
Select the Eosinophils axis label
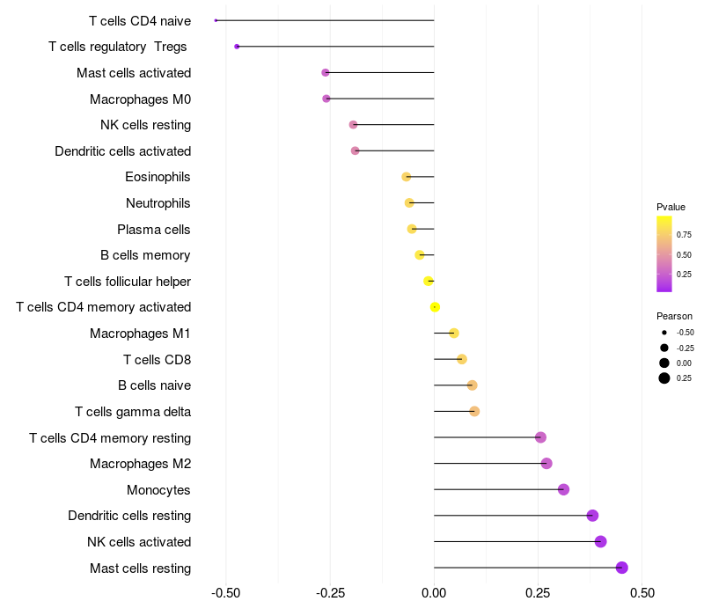coord(158,177)
